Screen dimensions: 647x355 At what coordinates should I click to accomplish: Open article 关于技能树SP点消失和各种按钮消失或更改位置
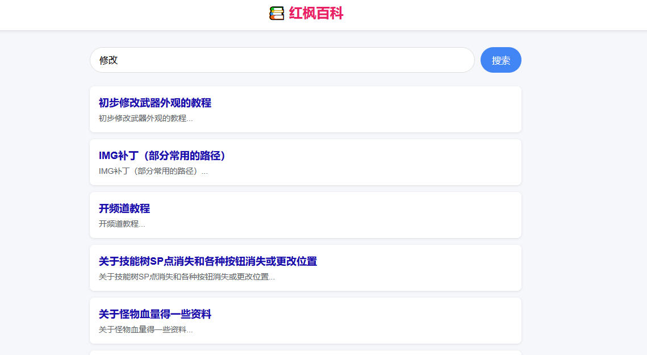207,261
